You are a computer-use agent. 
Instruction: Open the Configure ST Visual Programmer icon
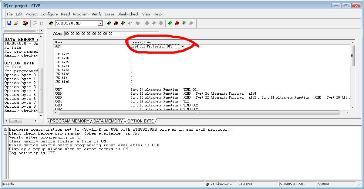[25, 23]
